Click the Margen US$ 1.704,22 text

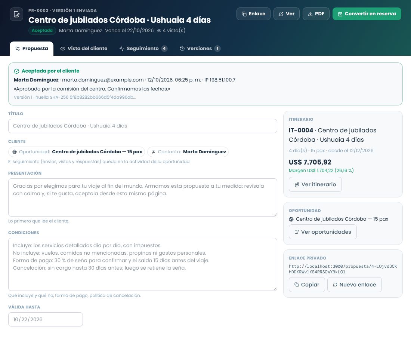click(x=321, y=171)
